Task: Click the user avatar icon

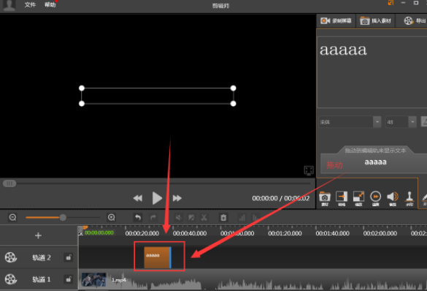Action: point(9,5)
